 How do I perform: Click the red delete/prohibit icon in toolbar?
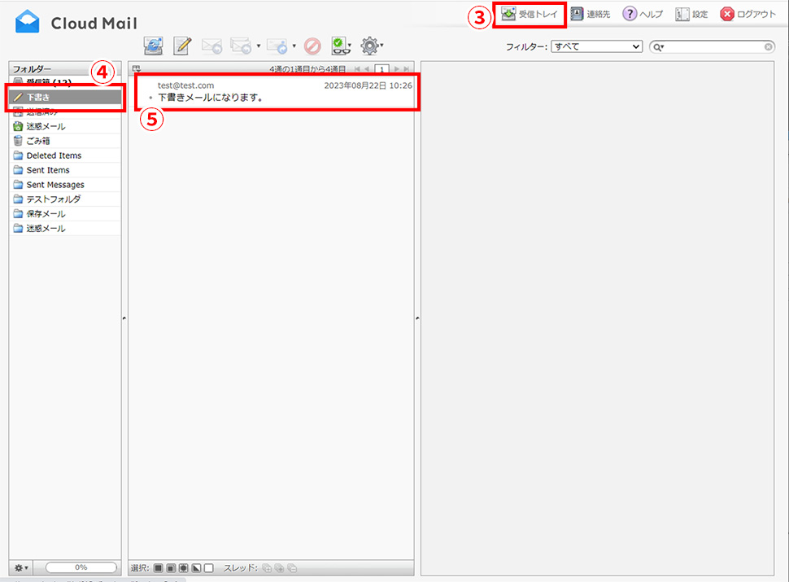tap(312, 46)
